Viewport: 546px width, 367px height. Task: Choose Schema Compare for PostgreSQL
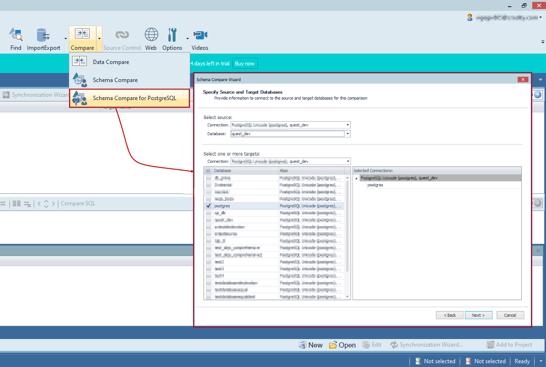tap(134, 98)
